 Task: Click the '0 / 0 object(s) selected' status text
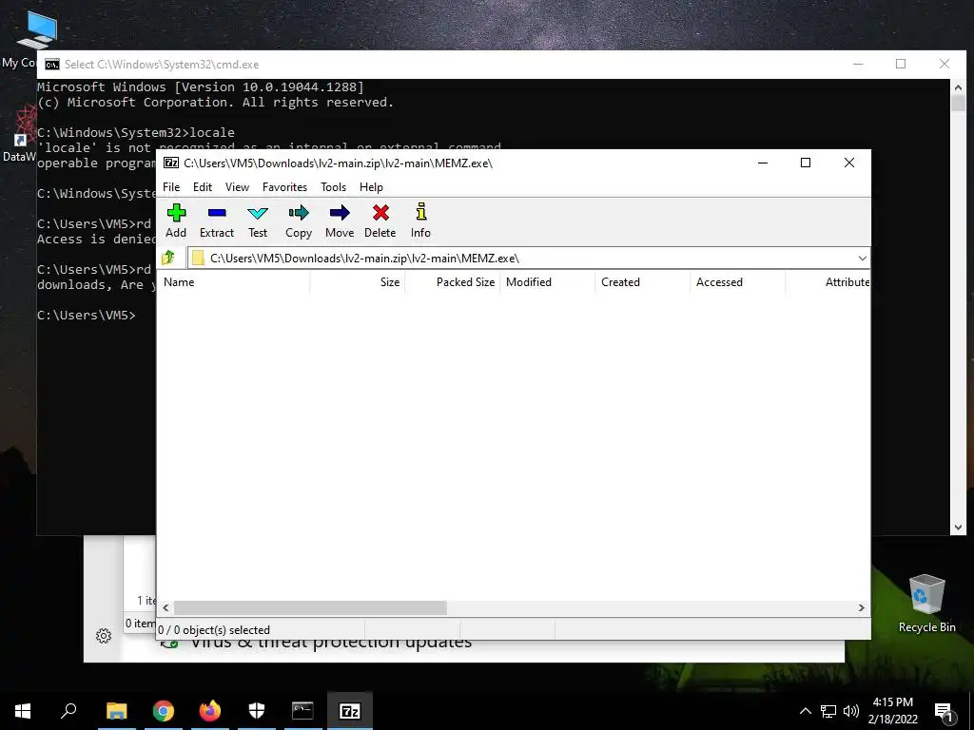(214, 629)
